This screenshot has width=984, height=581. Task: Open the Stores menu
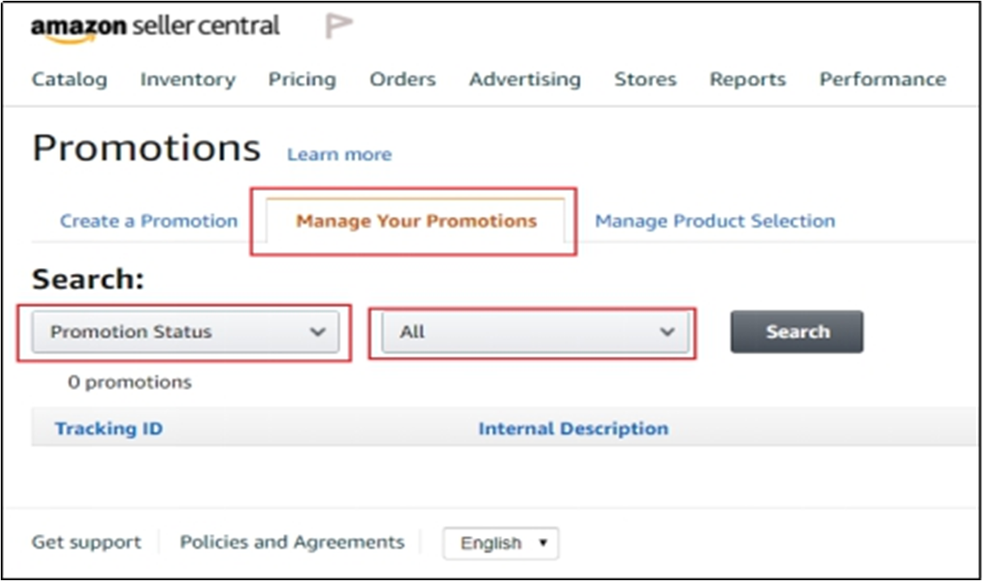point(645,80)
